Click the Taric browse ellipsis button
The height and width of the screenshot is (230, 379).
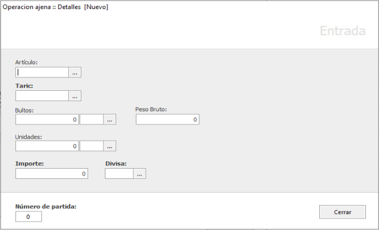click(x=75, y=96)
